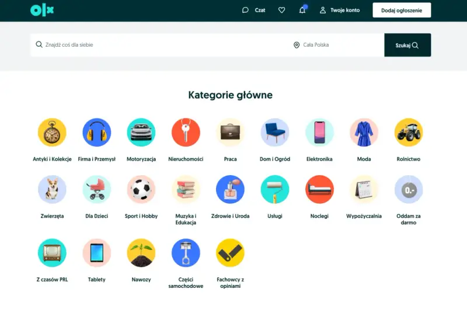
Task: Click the 'Firma i Przemysł' text label
Action: click(x=97, y=159)
